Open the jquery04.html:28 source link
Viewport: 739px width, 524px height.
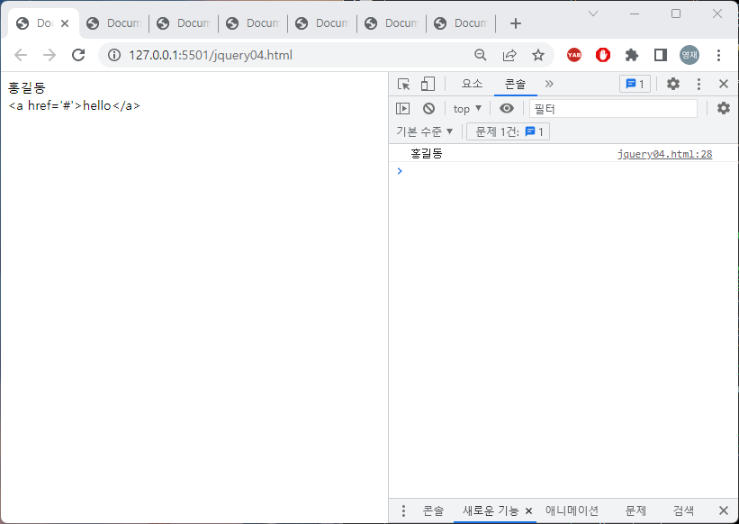point(665,154)
